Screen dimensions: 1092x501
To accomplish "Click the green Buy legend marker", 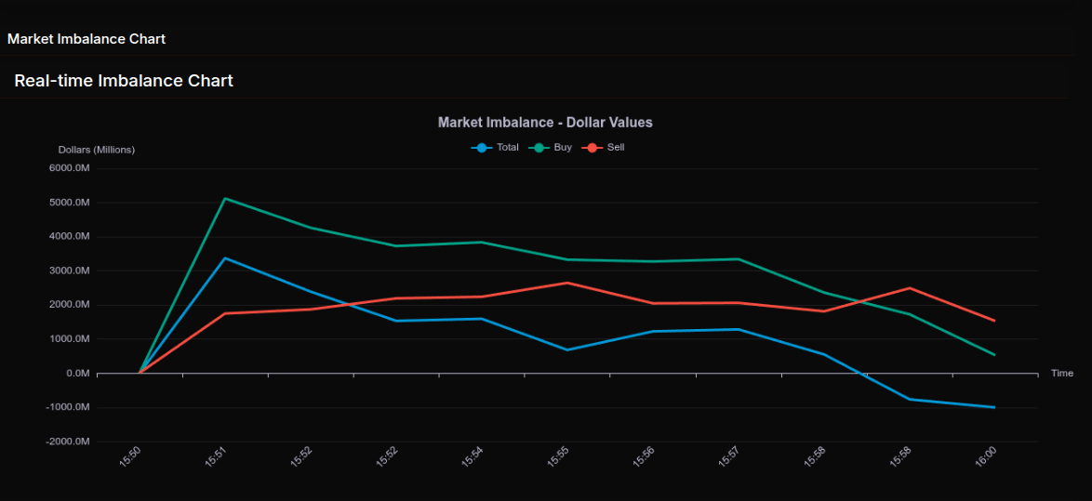I will tap(539, 148).
